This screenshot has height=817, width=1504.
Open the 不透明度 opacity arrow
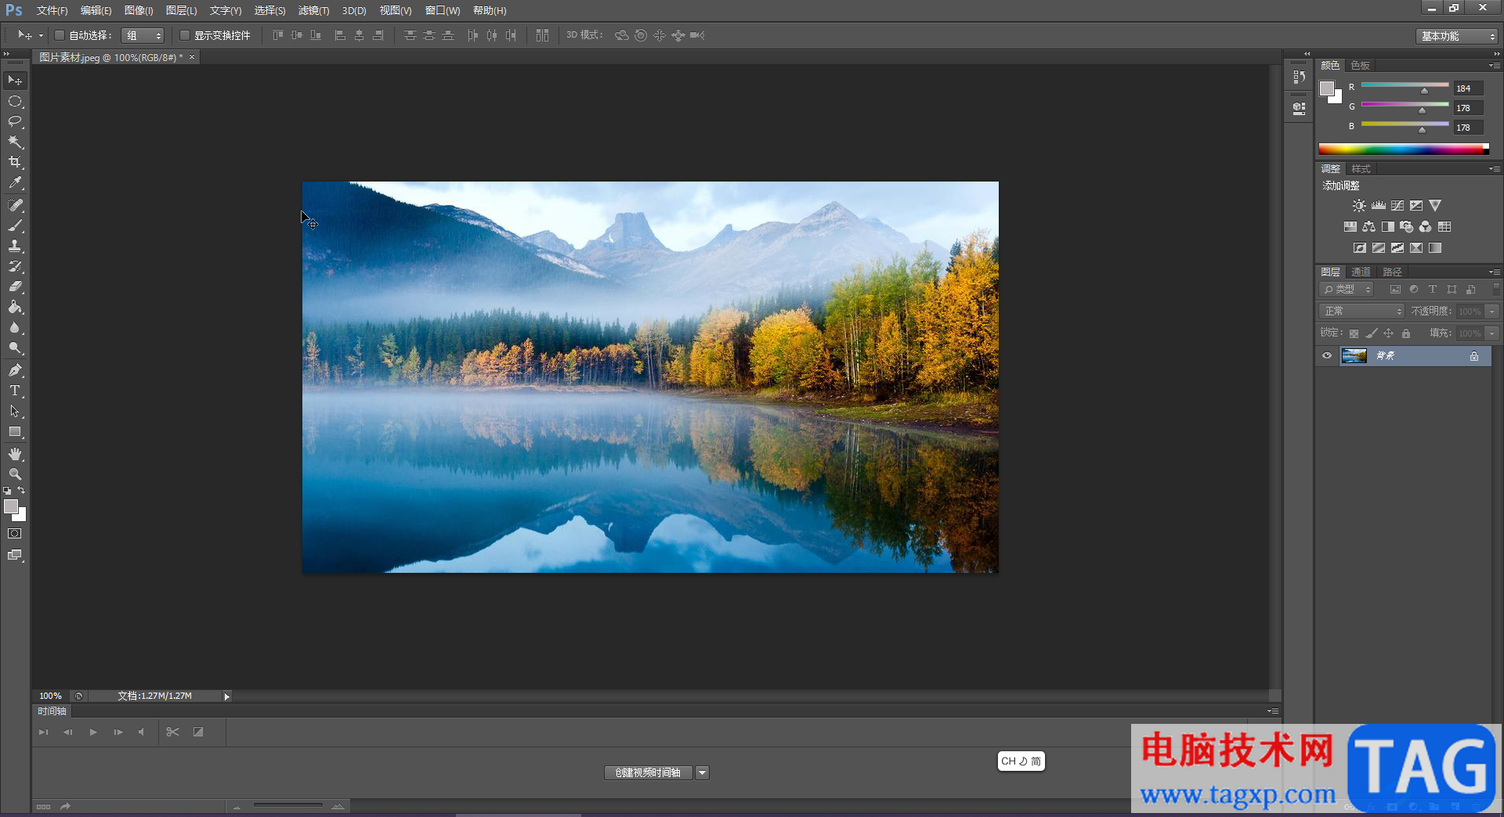[x=1492, y=311]
